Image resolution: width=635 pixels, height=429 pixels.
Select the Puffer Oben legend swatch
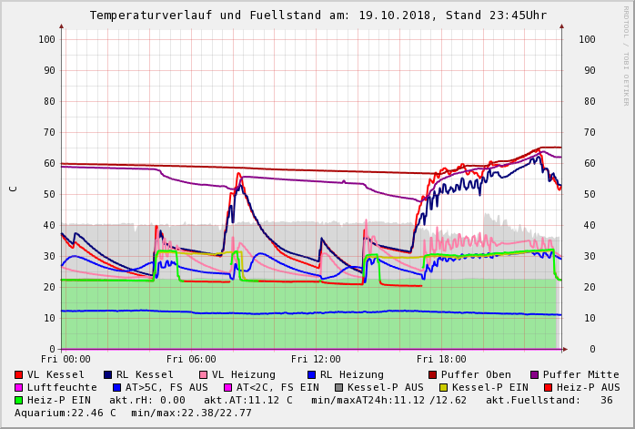pos(433,374)
